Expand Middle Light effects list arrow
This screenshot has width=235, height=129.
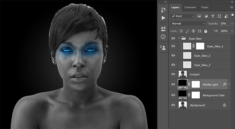(229, 84)
